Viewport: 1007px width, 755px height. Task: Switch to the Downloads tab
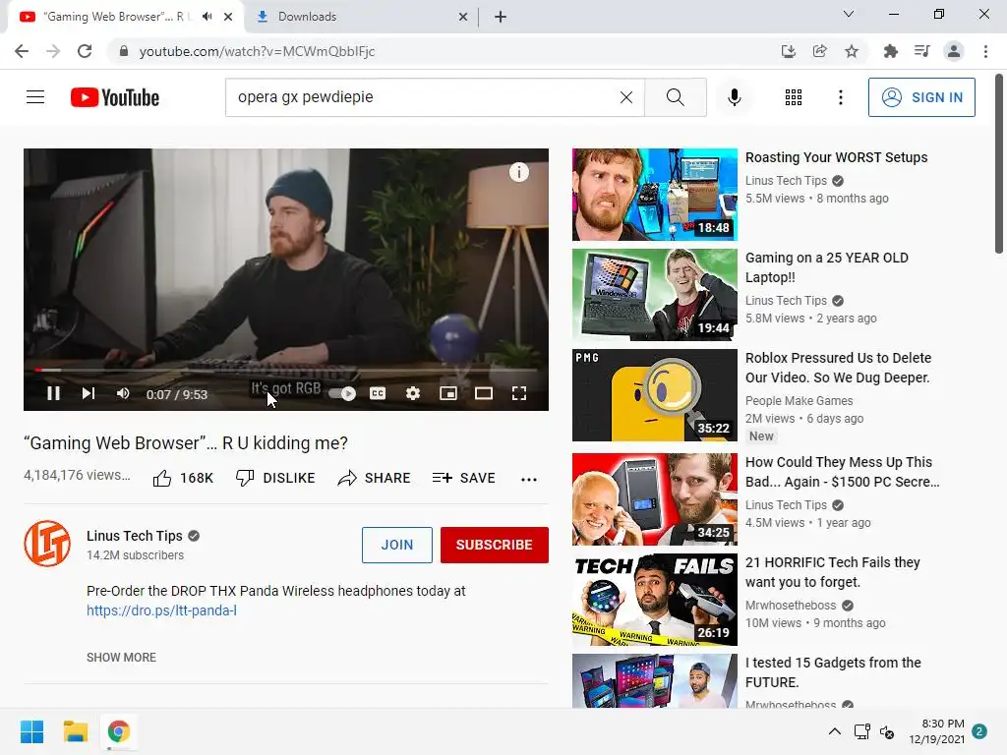(x=361, y=17)
